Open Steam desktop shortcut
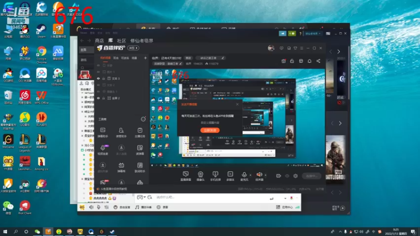The height and width of the screenshot is (236, 420). point(41,31)
